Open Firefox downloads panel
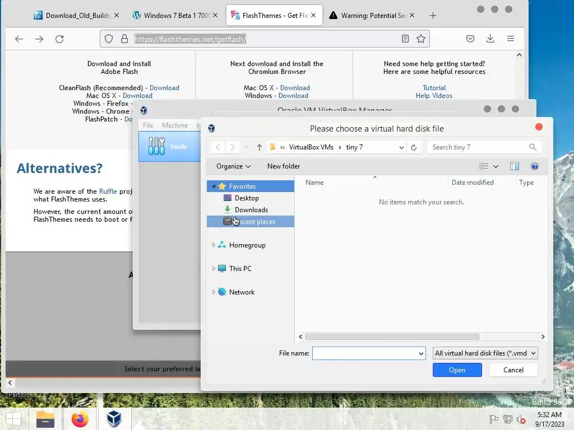 pos(490,39)
